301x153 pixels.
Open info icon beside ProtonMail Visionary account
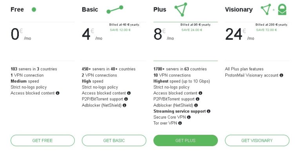(x=281, y=75)
